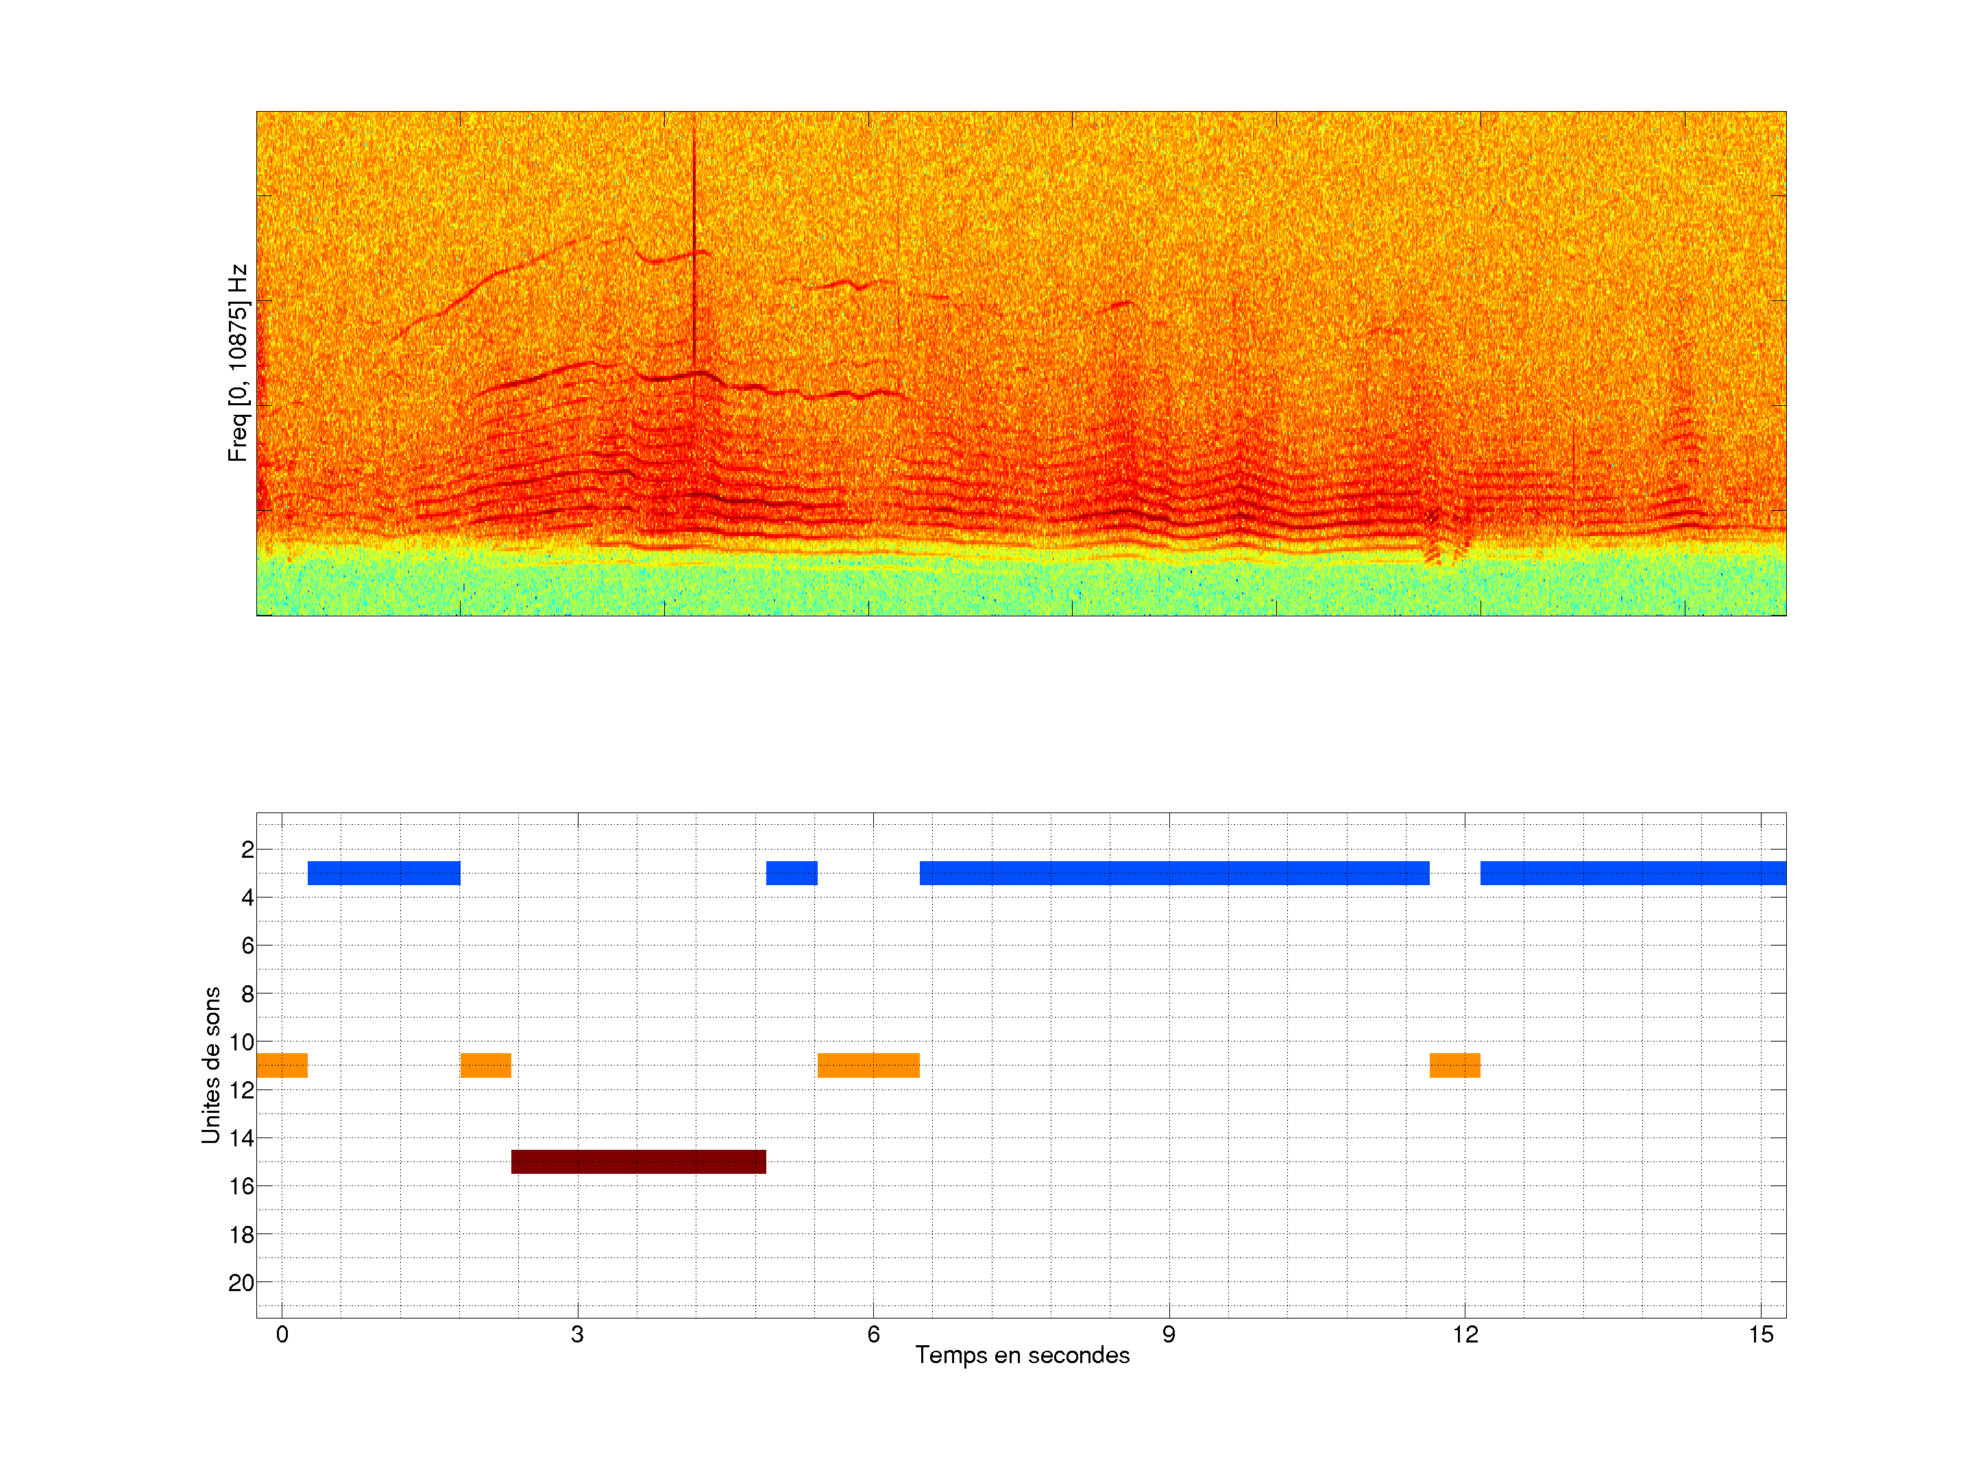Click the y-axis tick label 20

(x=241, y=1283)
